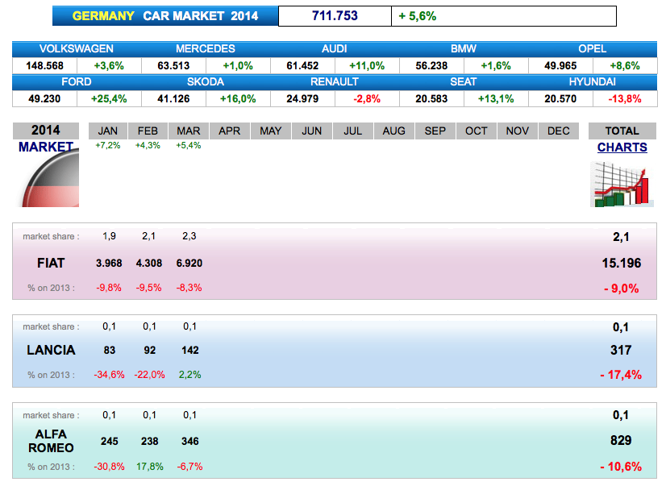Click the 711.753 total market figure
The width and height of the screenshot is (666, 486).
(335, 16)
